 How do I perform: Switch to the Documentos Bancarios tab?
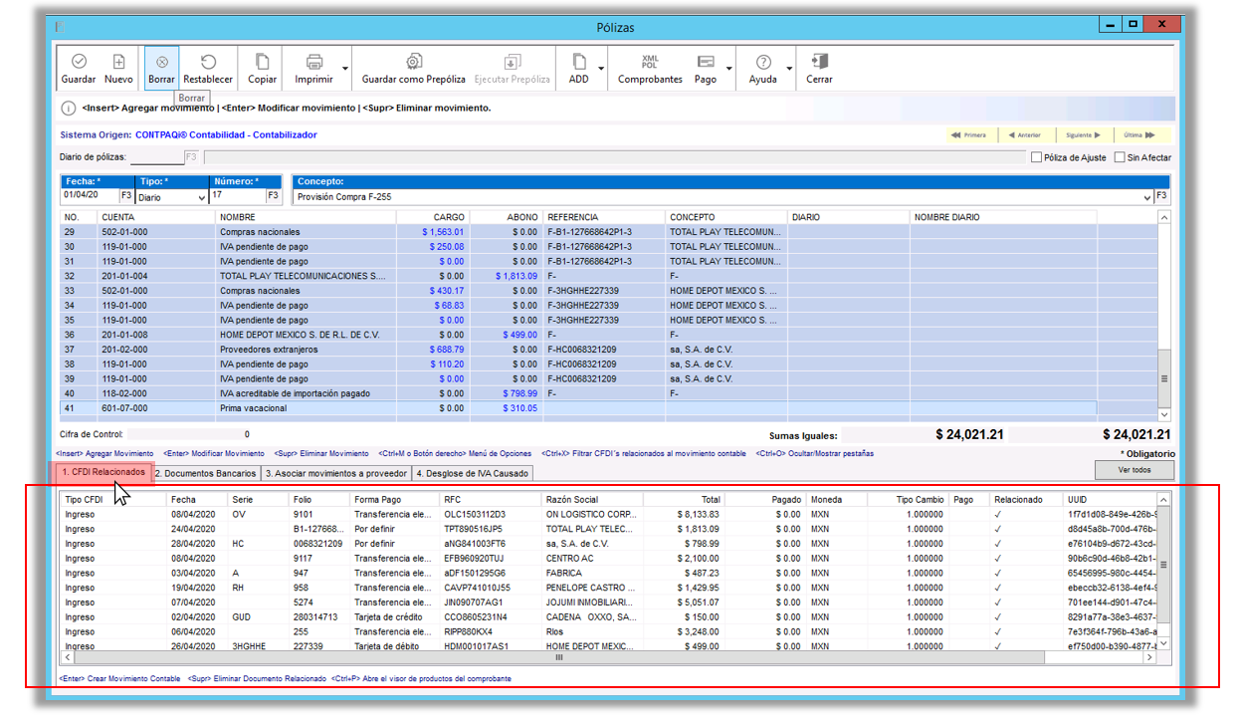coord(208,473)
